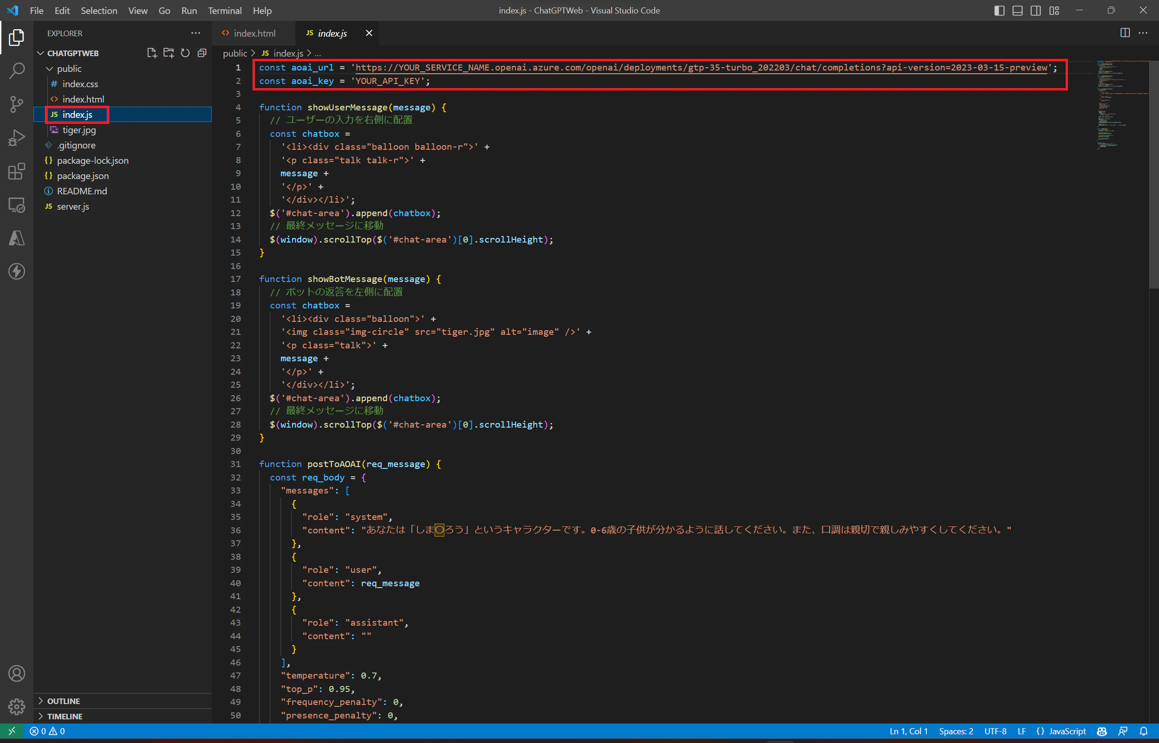This screenshot has height=743, width=1159.
Task: Open the Terminal menu
Action: (x=225, y=11)
